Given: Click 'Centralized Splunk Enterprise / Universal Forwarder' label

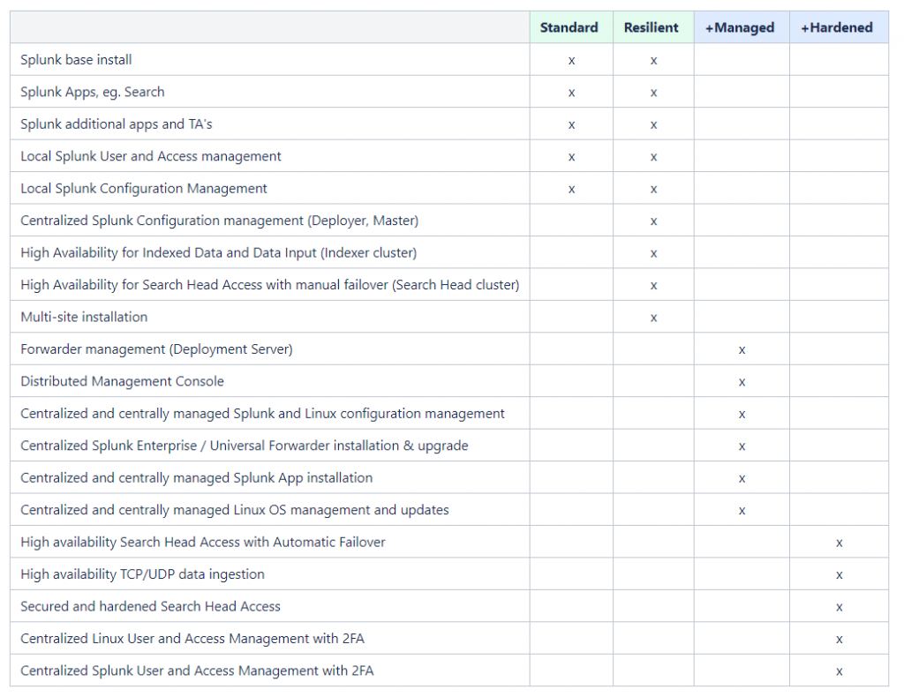Looking at the screenshot, I should coord(245,446).
